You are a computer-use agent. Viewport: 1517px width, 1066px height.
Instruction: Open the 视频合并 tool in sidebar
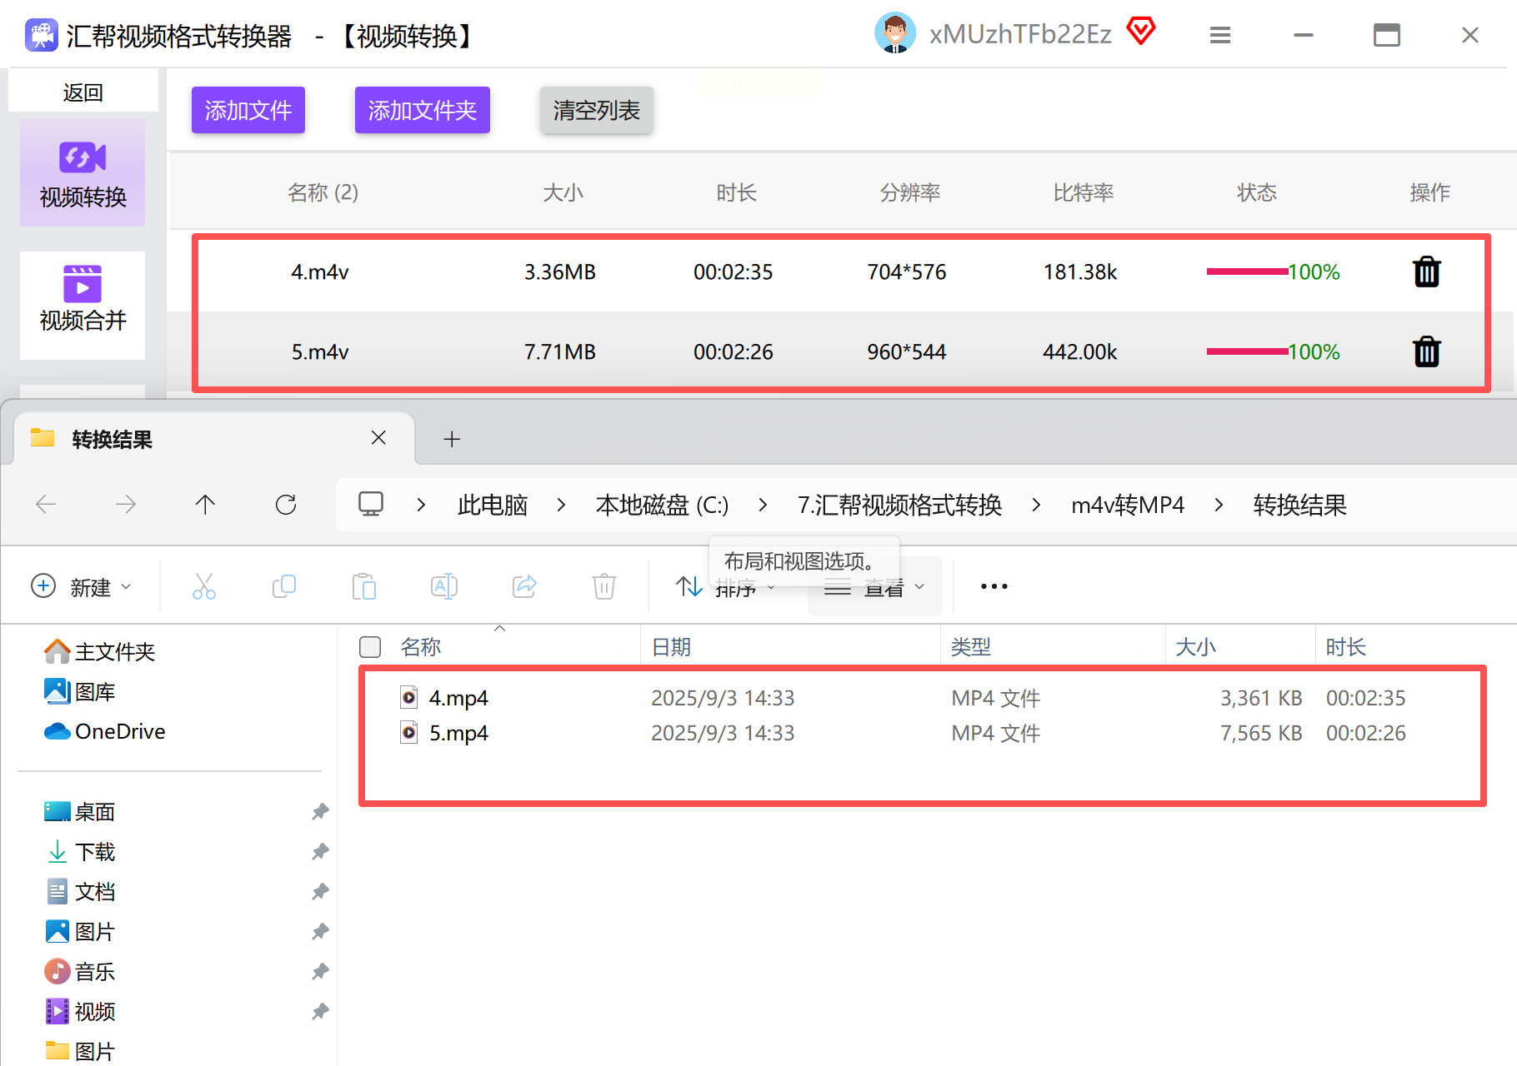click(x=83, y=298)
